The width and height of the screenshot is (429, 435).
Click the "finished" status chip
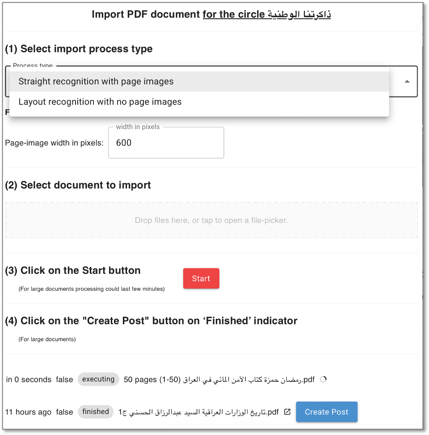[96, 412]
